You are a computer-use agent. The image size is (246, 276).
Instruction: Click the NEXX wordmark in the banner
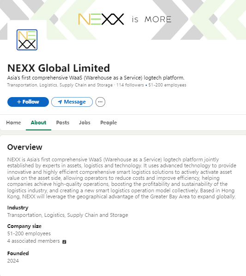pyautogui.click(x=101, y=19)
